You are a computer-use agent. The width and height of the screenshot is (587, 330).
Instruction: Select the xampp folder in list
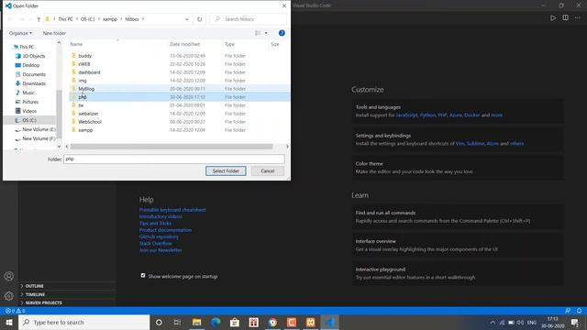click(x=85, y=130)
